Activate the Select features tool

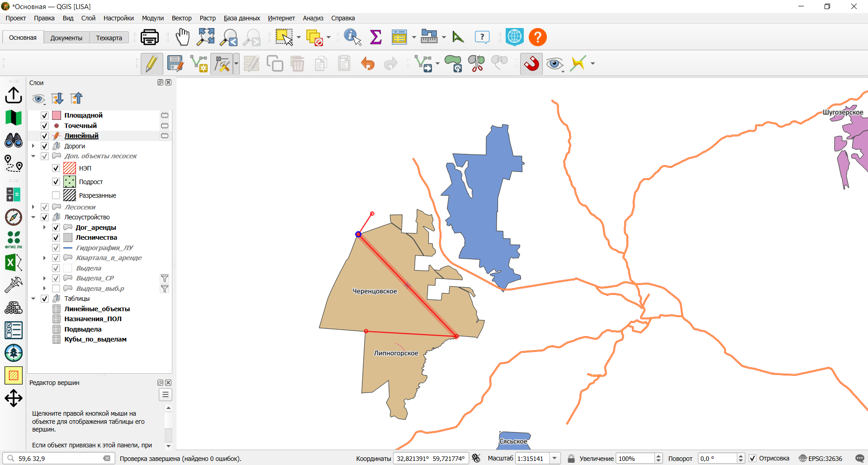coord(285,37)
